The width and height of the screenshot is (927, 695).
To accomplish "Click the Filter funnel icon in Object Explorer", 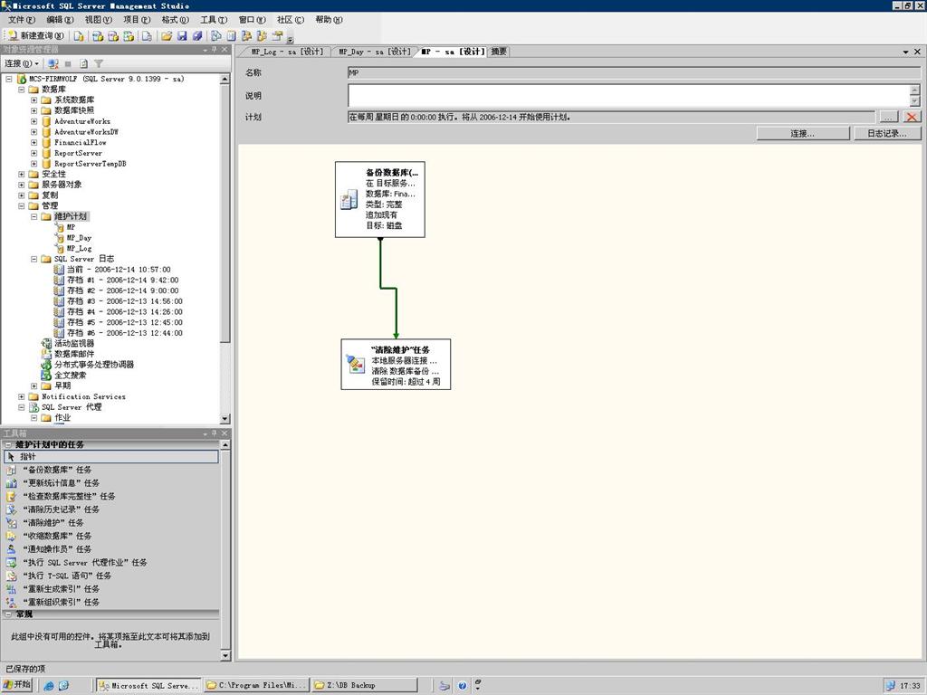I will [x=99, y=63].
